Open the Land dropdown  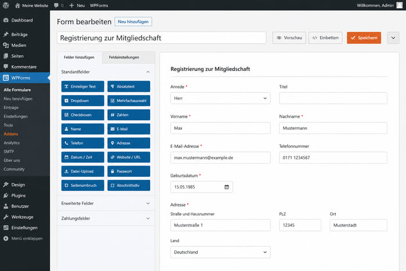pyautogui.click(x=220, y=252)
